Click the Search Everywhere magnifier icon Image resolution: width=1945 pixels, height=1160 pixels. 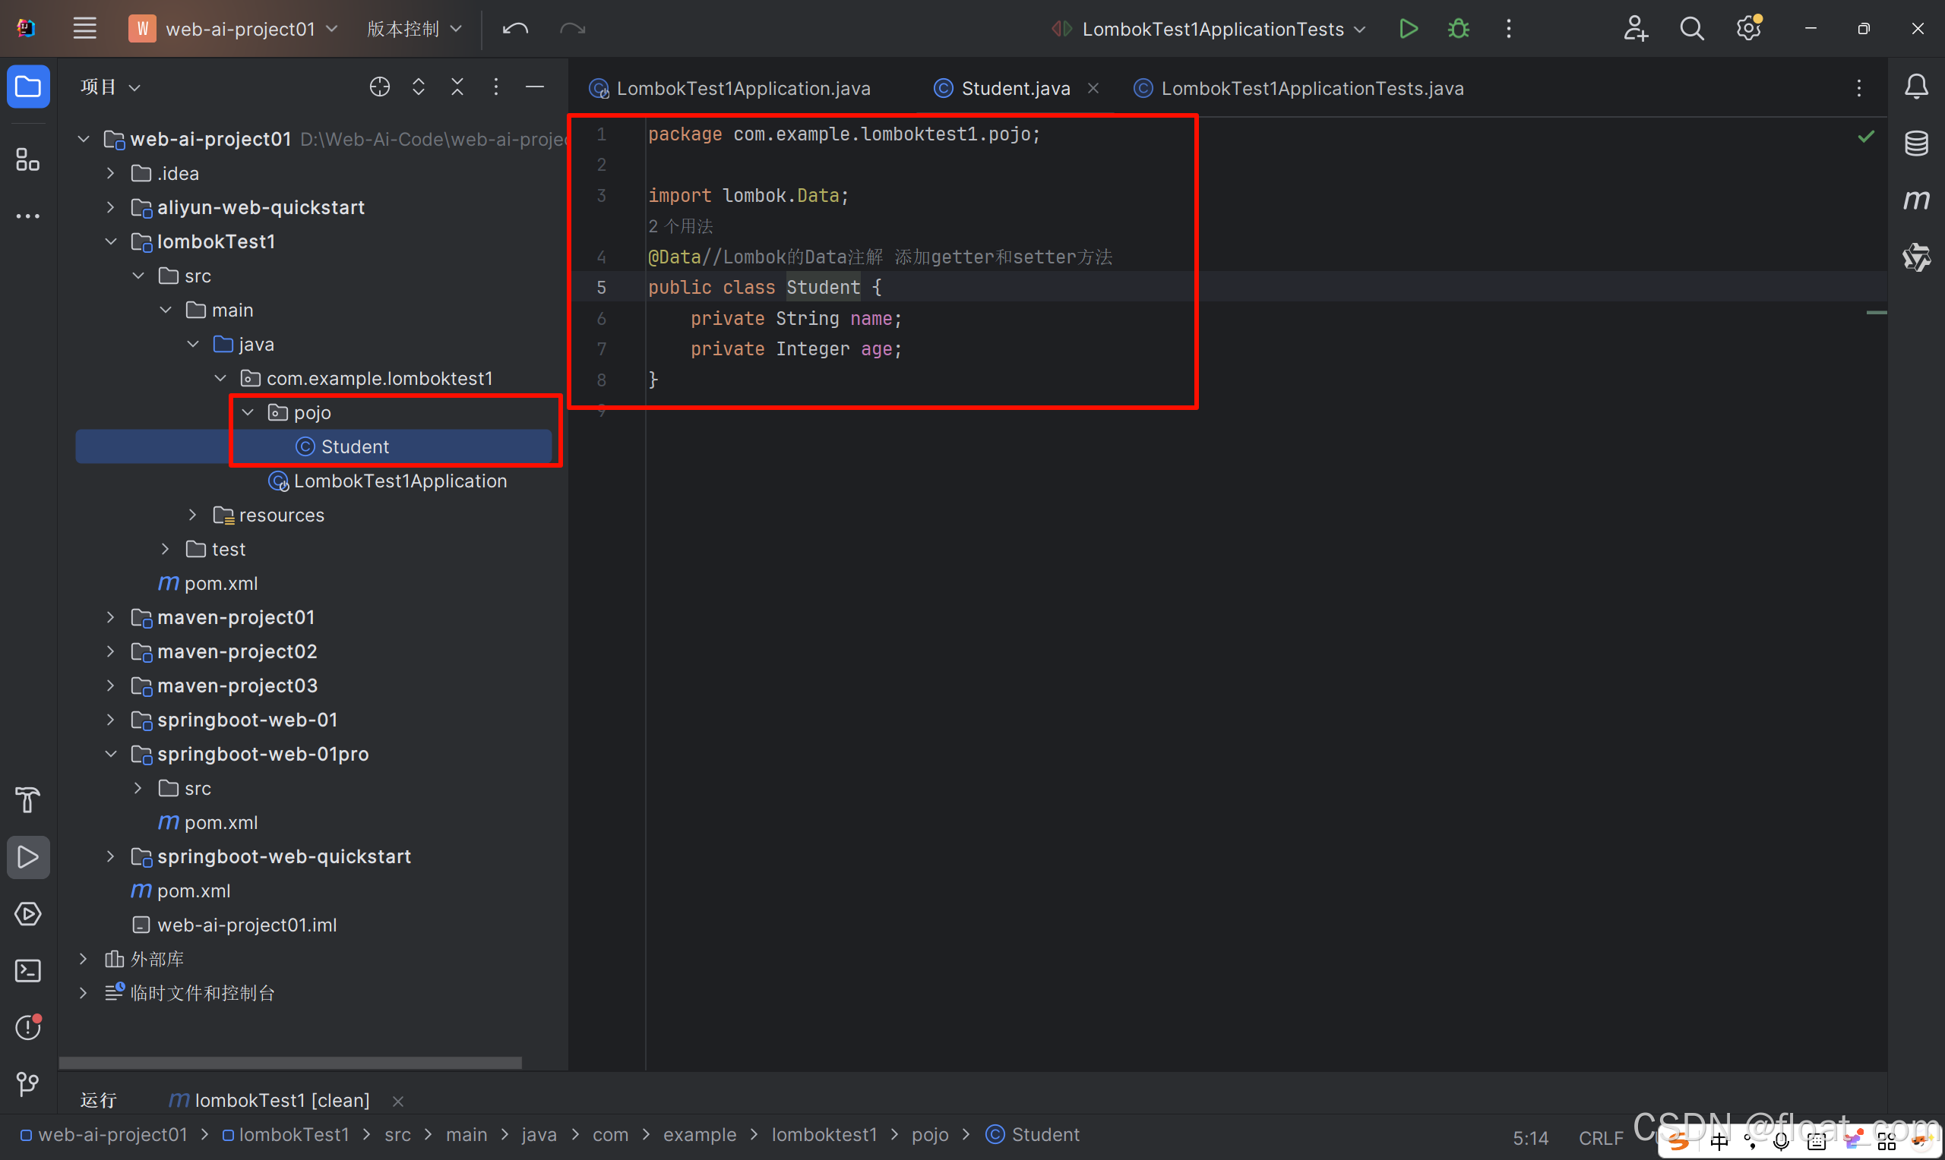pyautogui.click(x=1691, y=29)
